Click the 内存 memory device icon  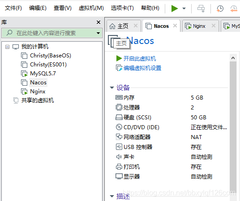click(119, 97)
